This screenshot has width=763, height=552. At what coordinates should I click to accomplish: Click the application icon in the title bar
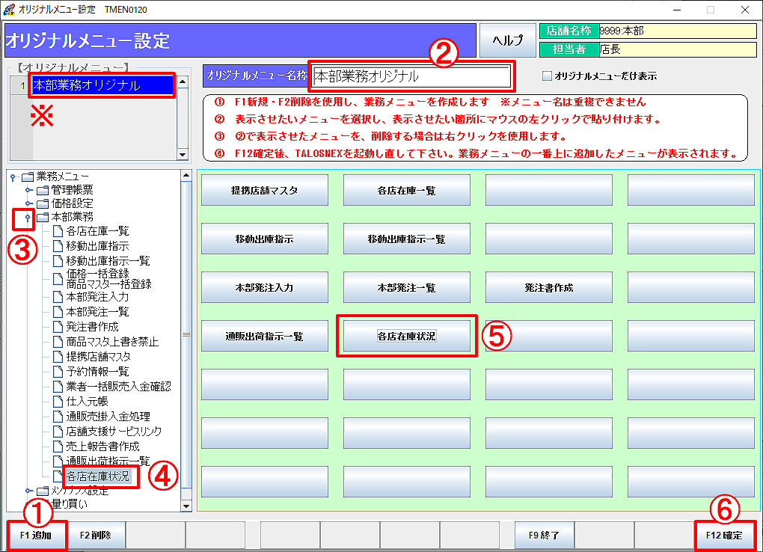(x=9, y=10)
